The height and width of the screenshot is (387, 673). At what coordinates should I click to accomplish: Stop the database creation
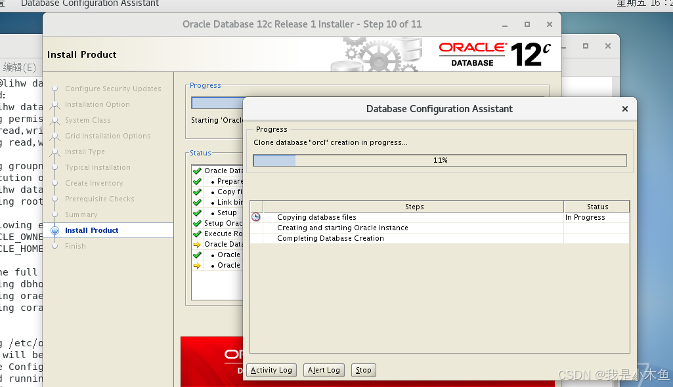pos(364,370)
